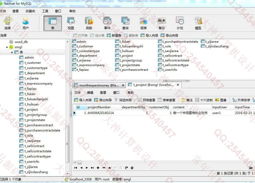Delete the record with minus button
The height and width of the screenshot is (183, 255).
click(104, 168)
